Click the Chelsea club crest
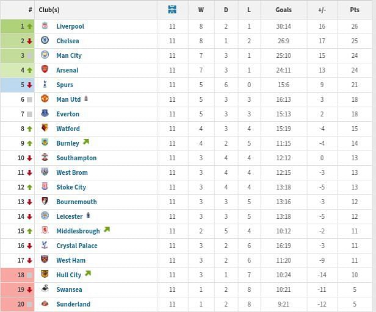Viewport: 376px width, 312px height. coord(45,41)
